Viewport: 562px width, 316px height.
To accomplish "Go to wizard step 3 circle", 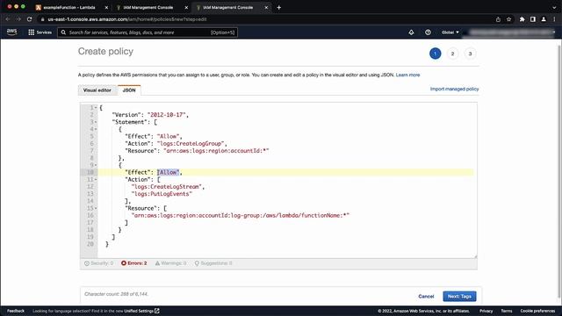I will click(471, 54).
